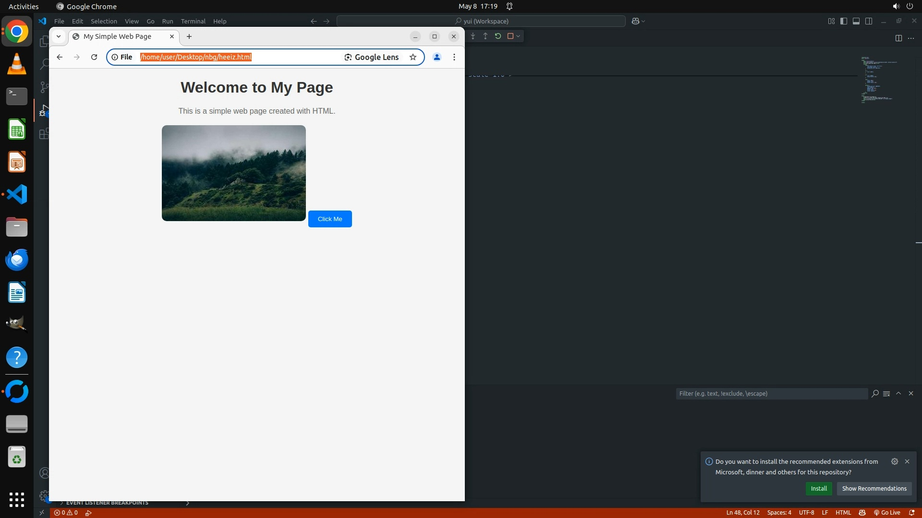Click the Show Recommendations button
Image resolution: width=922 pixels, height=518 pixels.
(x=874, y=489)
